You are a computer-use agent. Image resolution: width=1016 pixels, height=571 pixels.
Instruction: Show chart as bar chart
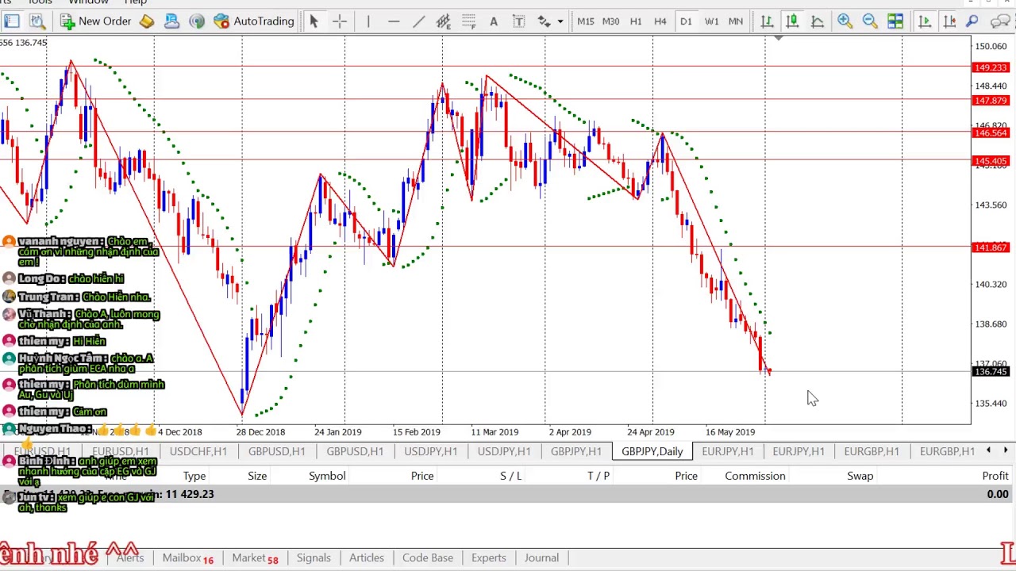(x=767, y=21)
